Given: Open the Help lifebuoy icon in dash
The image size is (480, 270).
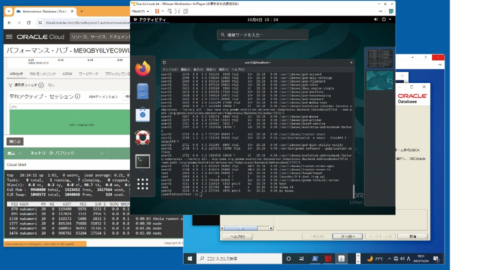Looking at the screenshot, I should (142, 138).
